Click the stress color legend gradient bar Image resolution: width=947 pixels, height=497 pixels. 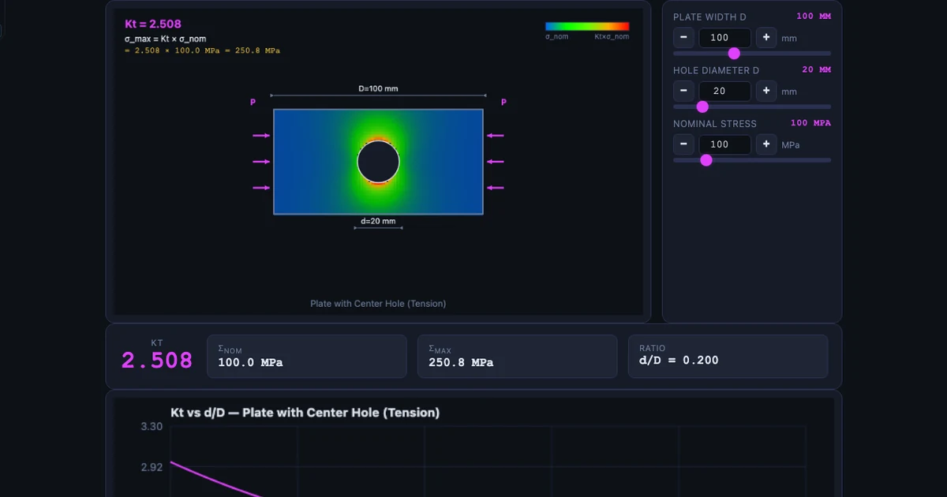(x=587, y=26)
